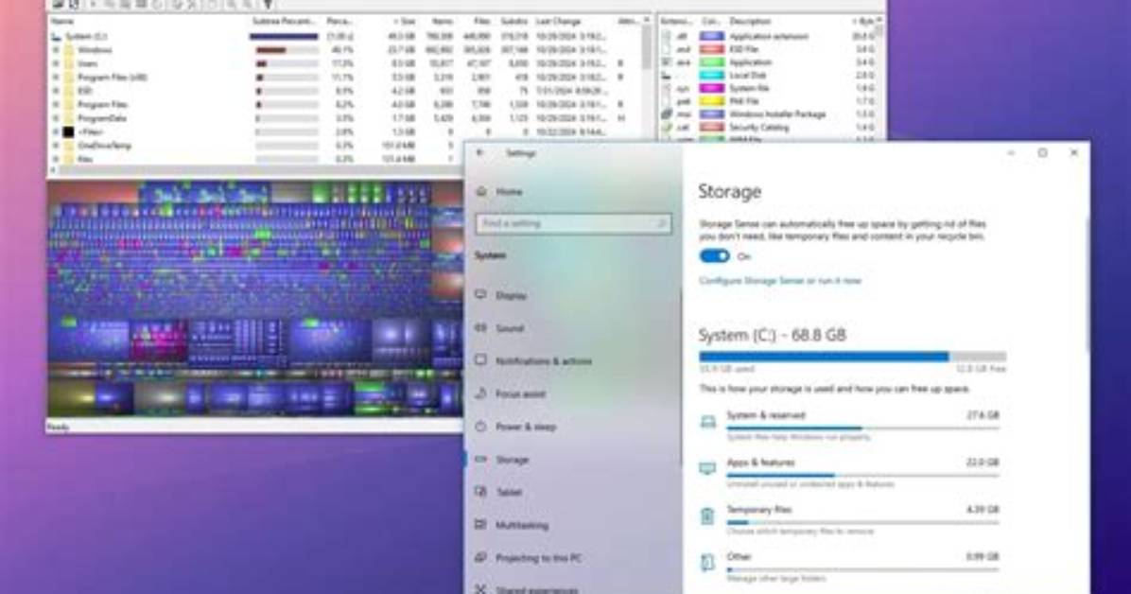Open Temporary files storage entry label
The height and width of the screenshot is (594, 1131).
(x=758, y=510)
